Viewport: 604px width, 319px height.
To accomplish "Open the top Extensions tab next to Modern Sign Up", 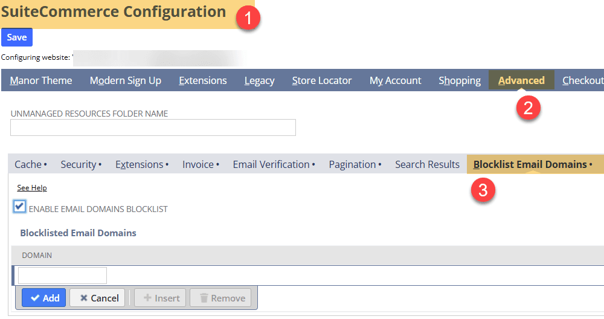I will (x=202, y=80).
